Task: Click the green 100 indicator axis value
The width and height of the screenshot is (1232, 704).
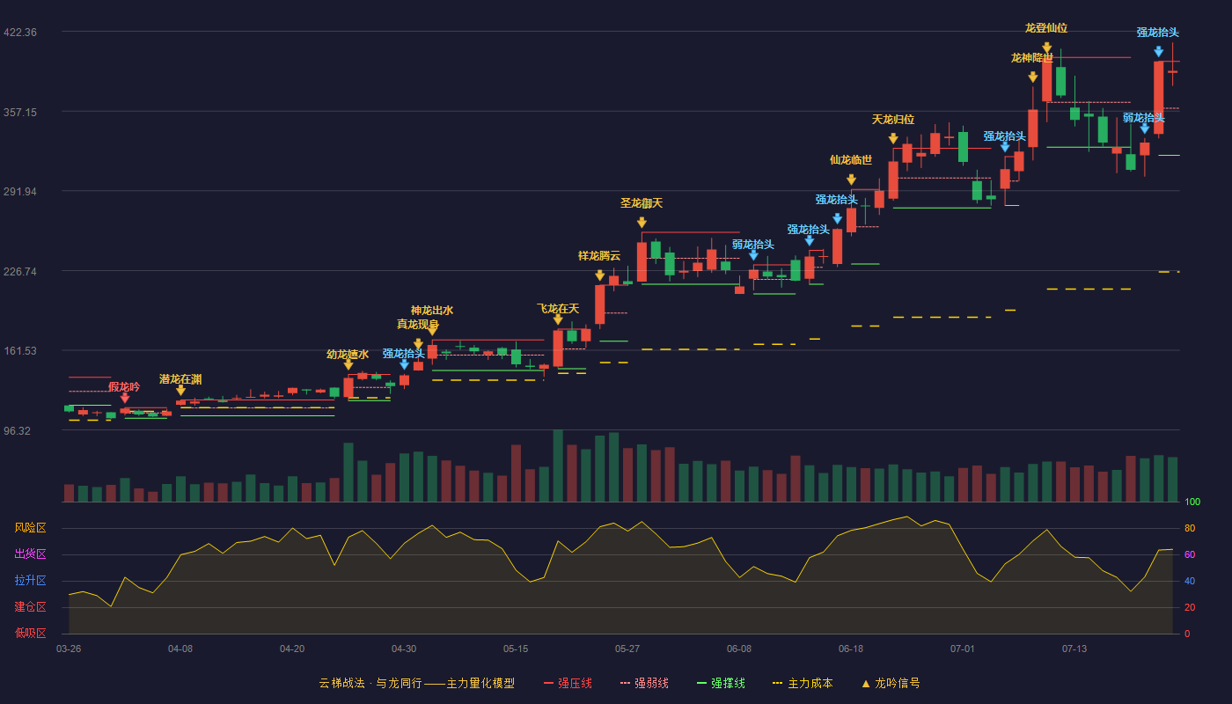Action: 1192,502
